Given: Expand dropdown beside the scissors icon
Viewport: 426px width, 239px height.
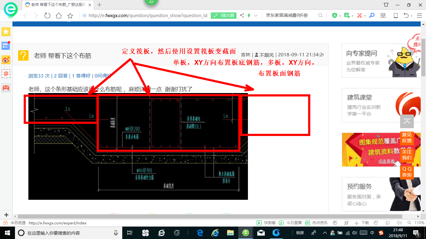Looking at the screenshot, I should [x=365, y=16].
